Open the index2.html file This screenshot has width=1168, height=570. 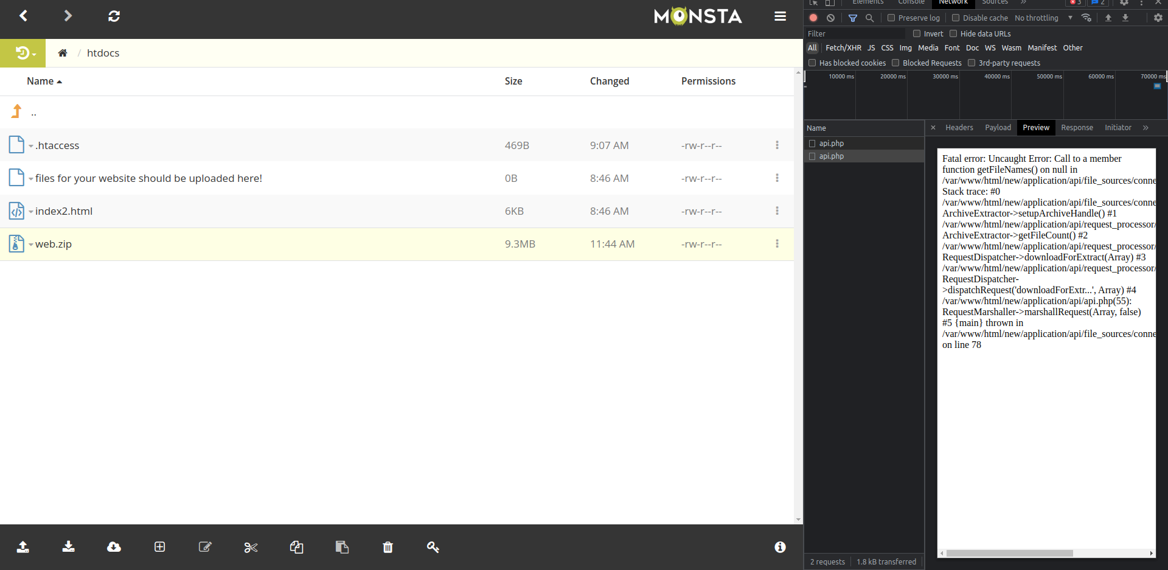coord(64,211)
